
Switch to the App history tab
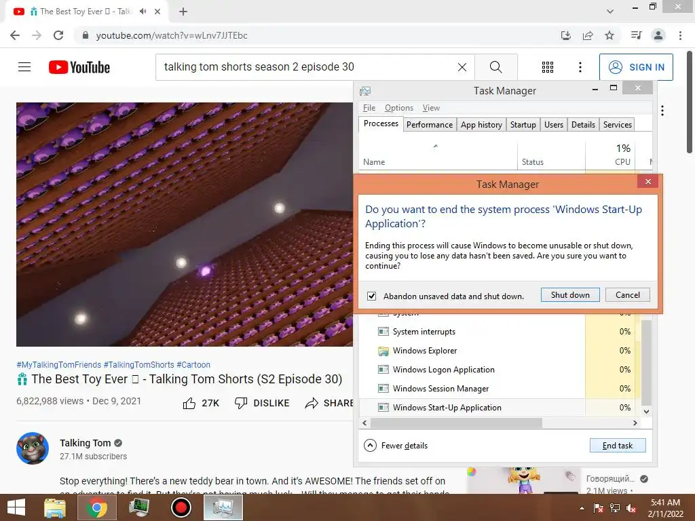pos(481,125)
